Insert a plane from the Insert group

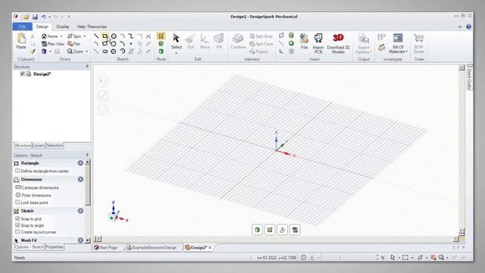click(x=281, y=36)
